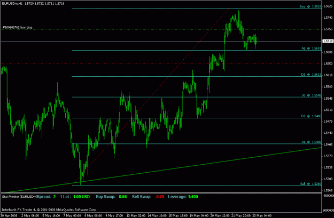
Task: Click 1.5300 on the price axis
Action: [x=328, y=179]
